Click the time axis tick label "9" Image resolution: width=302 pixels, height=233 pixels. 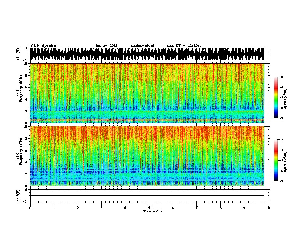coord(244,208)
